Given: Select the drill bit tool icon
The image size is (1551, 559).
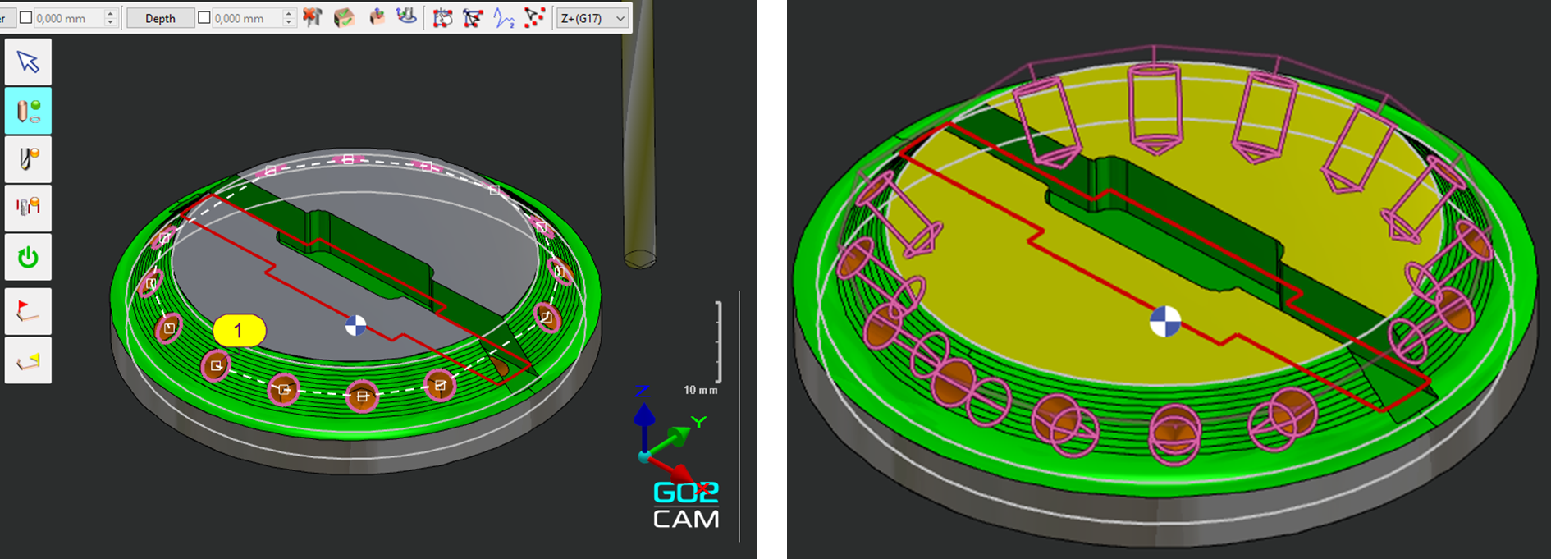Looking at the screenshot, I should click(28, 158).
